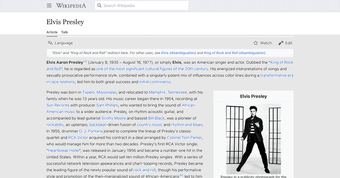Click the bold name 'Elvis Aaron Presley'
Viewport: 340px width, 178px height.
[65, 62]
